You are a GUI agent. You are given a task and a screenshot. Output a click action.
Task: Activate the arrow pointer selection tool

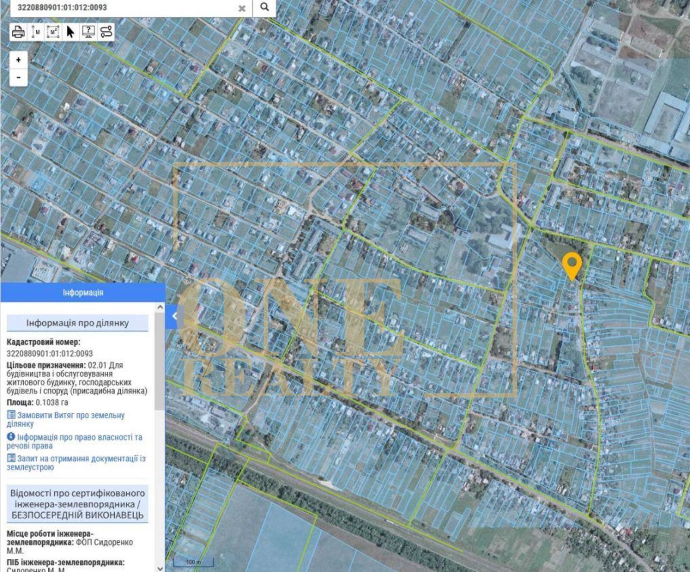(x=71, y=32)
